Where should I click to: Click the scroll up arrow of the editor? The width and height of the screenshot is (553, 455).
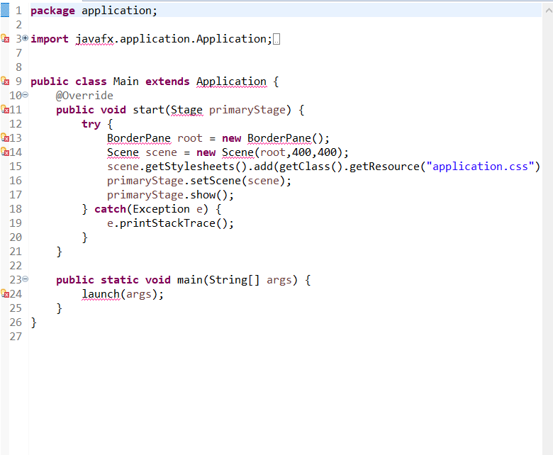(549, 10)
